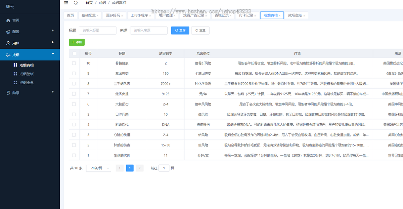Collapse the 戒烟 sidebar menu arrow
The image size is (403, 209).
[x=53, y=54]
